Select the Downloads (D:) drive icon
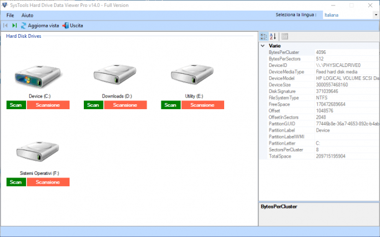The image size is (380, 237). [x=115, y=74]
